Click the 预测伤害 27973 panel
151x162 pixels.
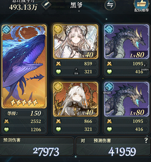37,146
